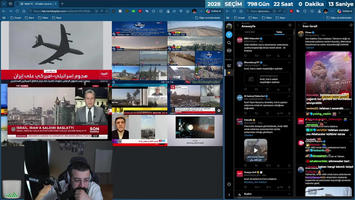Click Sohbet et button in left browser
The image size is (355, 200).
coord(214,11)
